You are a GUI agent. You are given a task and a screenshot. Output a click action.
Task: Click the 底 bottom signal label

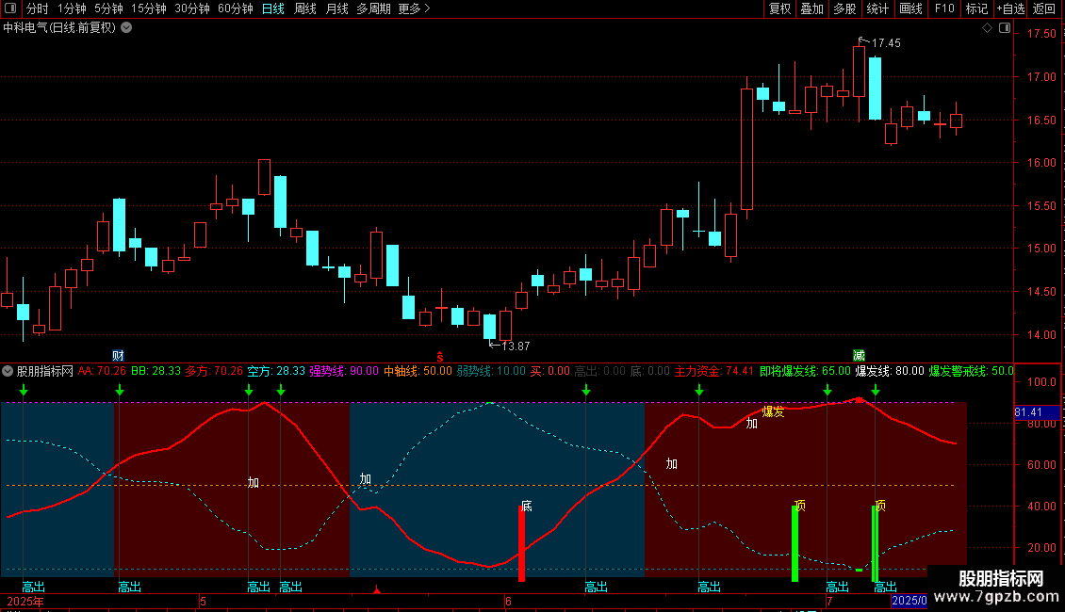[527, 507]
